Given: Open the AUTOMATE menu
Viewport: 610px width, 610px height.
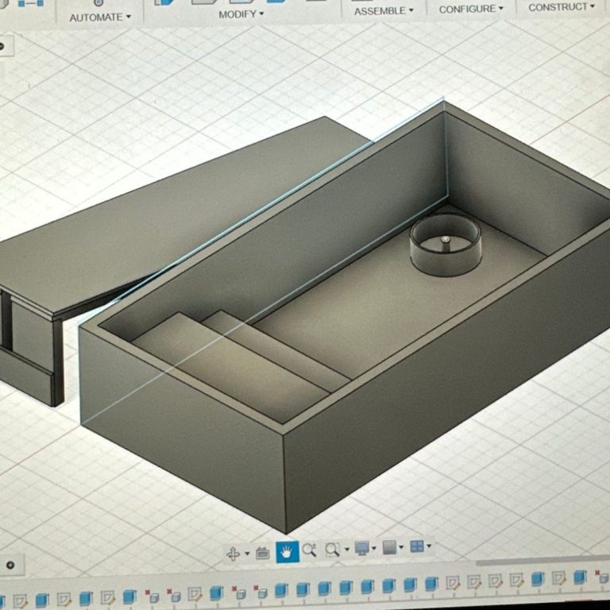Looking at the screenshot, I should (x=100, y=17).
